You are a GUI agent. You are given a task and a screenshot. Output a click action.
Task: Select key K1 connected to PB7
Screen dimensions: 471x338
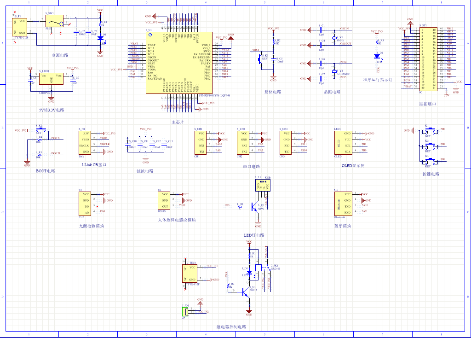pyautogui.click(x=430, y=131)
